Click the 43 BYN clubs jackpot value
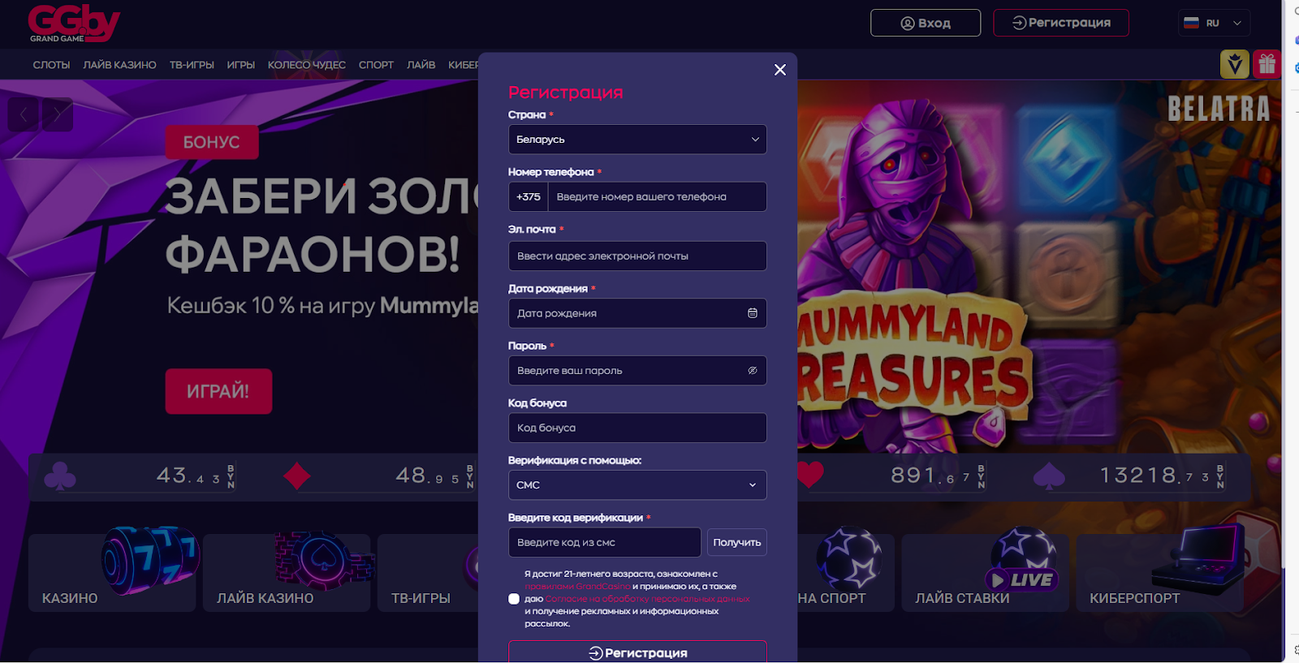The width and height of the screenshot is (1299, 663). [x=195, y=476]
